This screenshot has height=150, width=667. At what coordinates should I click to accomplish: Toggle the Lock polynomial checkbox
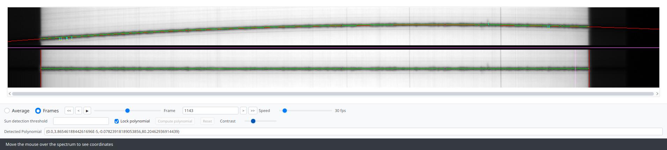pos(117,121)
